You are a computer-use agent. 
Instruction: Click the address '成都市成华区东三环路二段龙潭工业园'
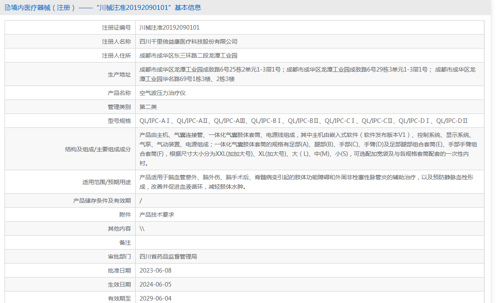[188, 56]
